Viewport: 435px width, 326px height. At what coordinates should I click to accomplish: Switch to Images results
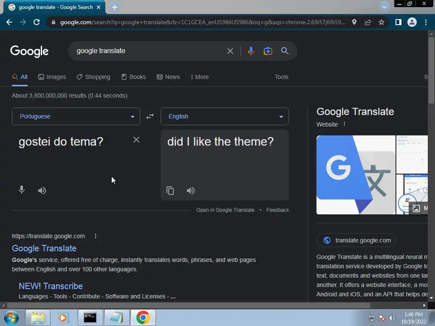52,77
